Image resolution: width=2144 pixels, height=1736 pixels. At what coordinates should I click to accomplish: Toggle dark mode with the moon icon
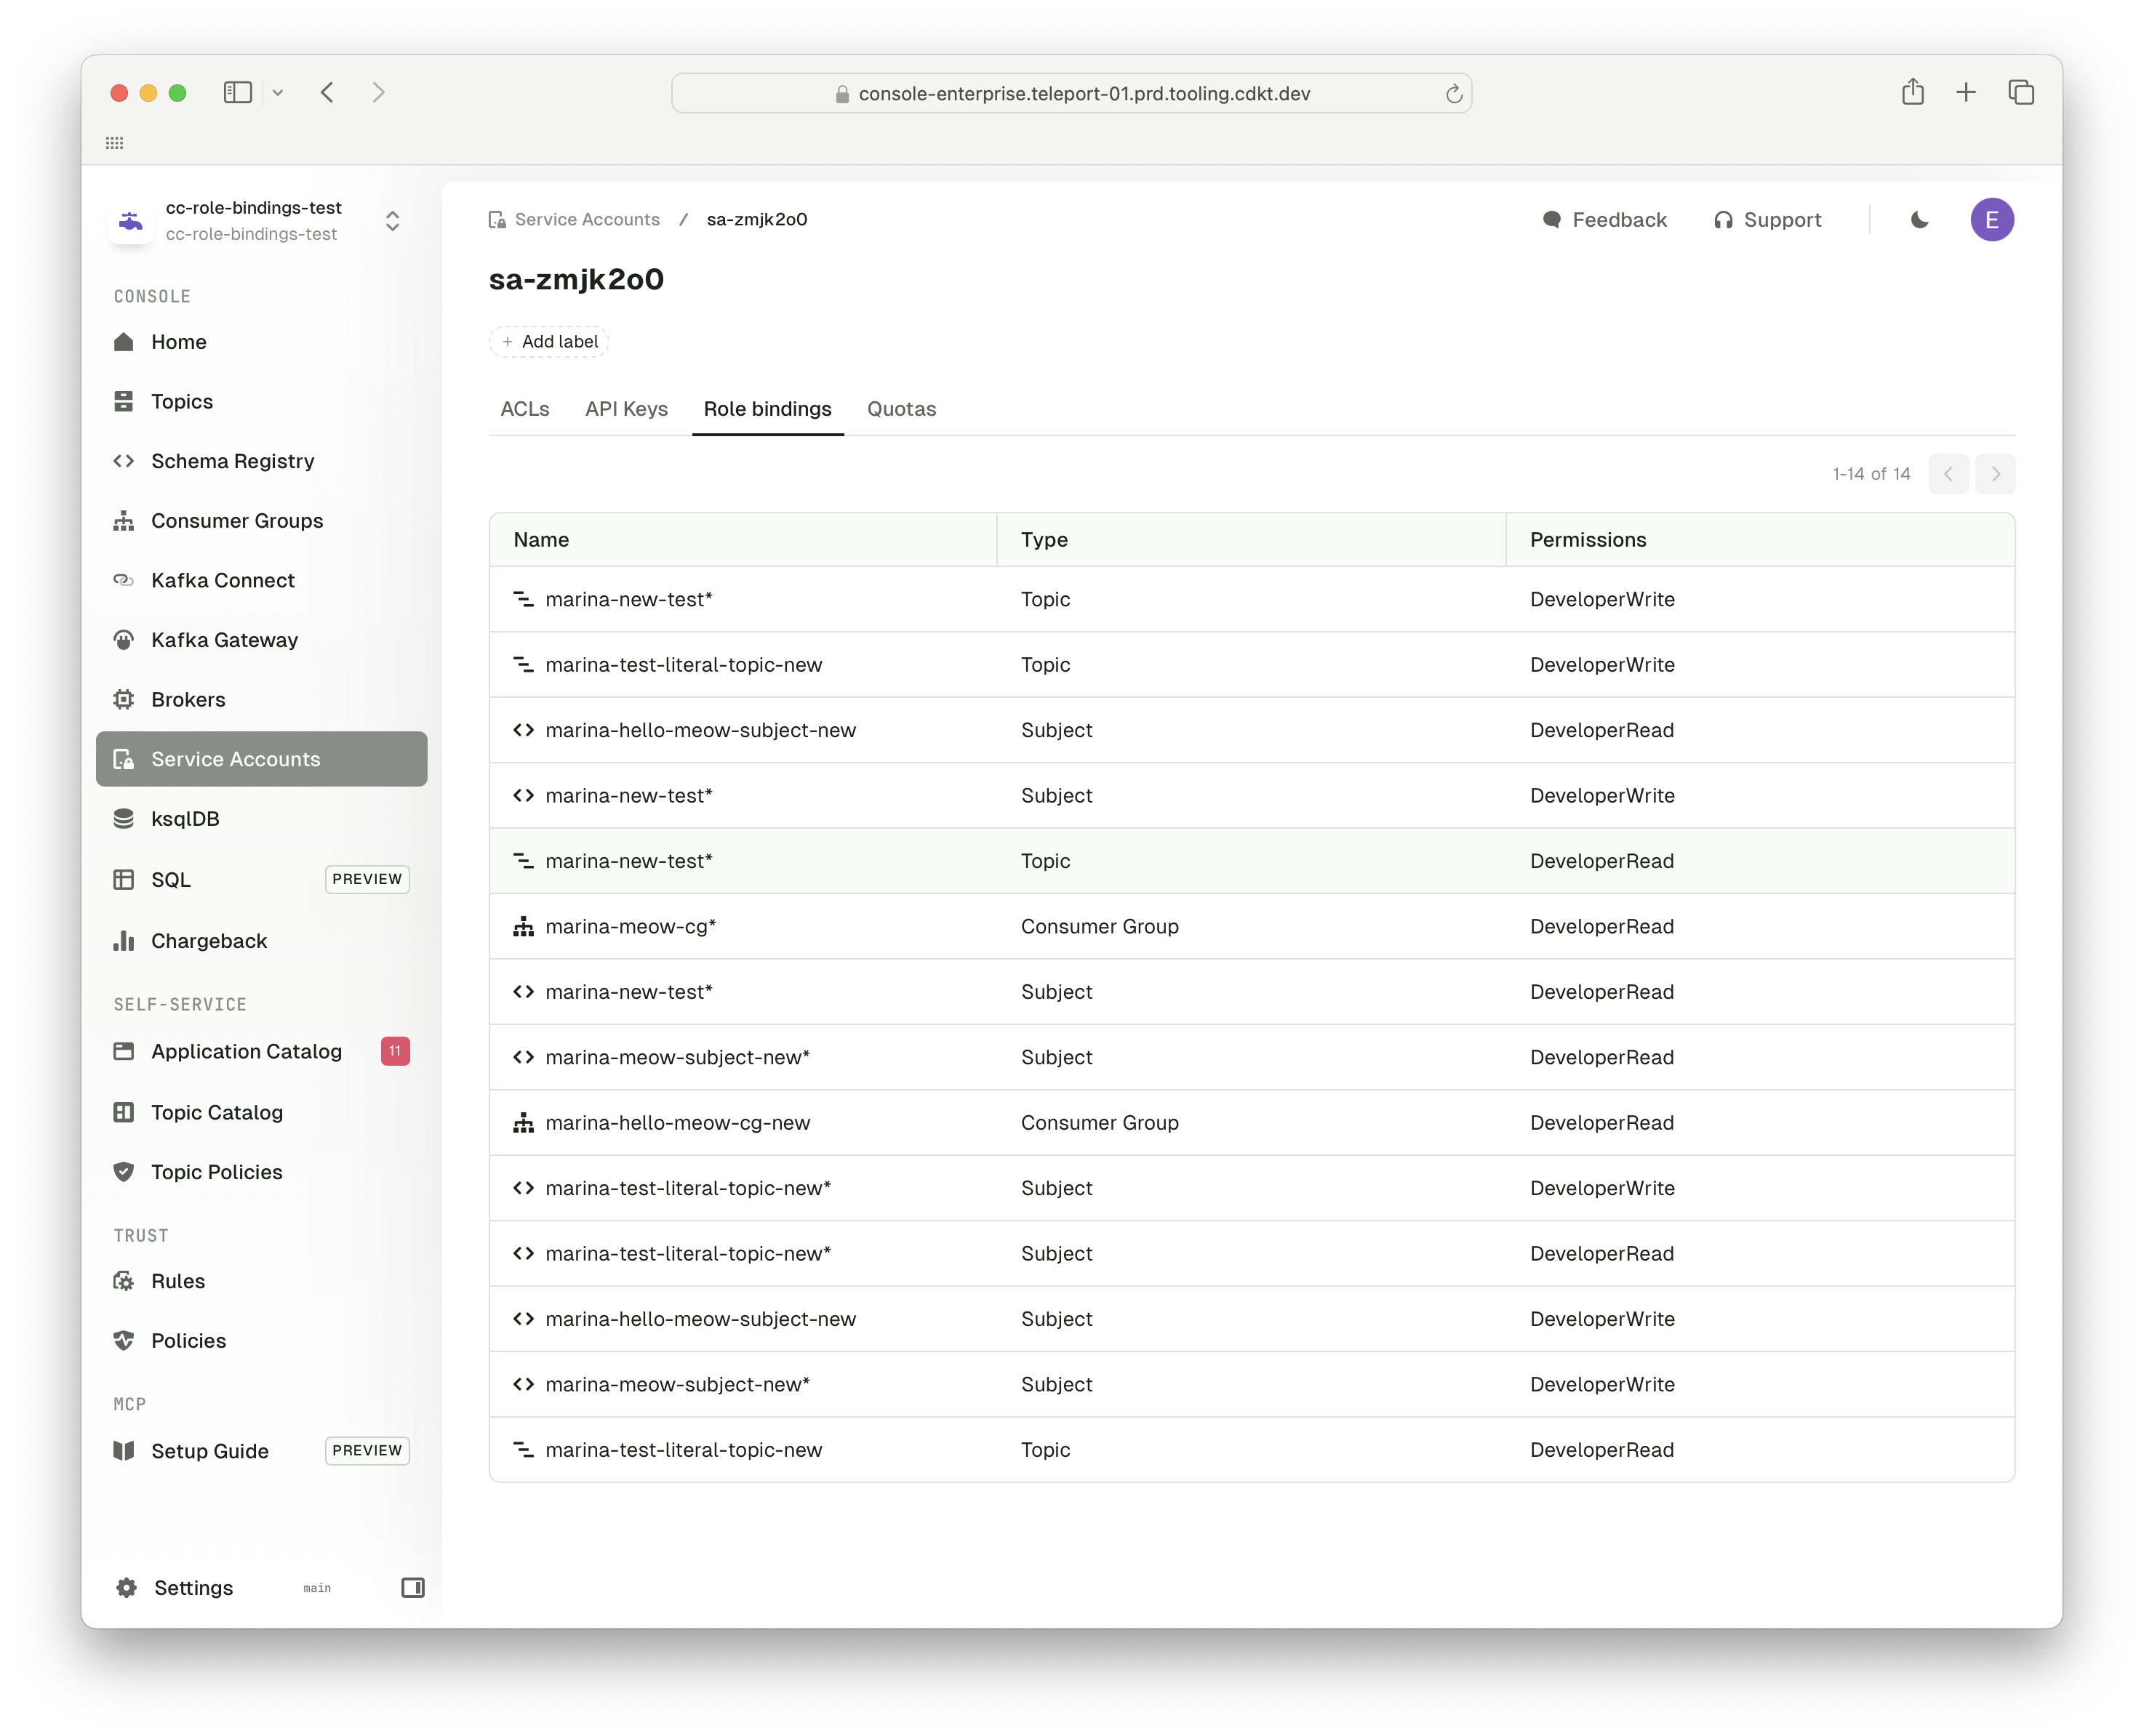point(1919,220)
